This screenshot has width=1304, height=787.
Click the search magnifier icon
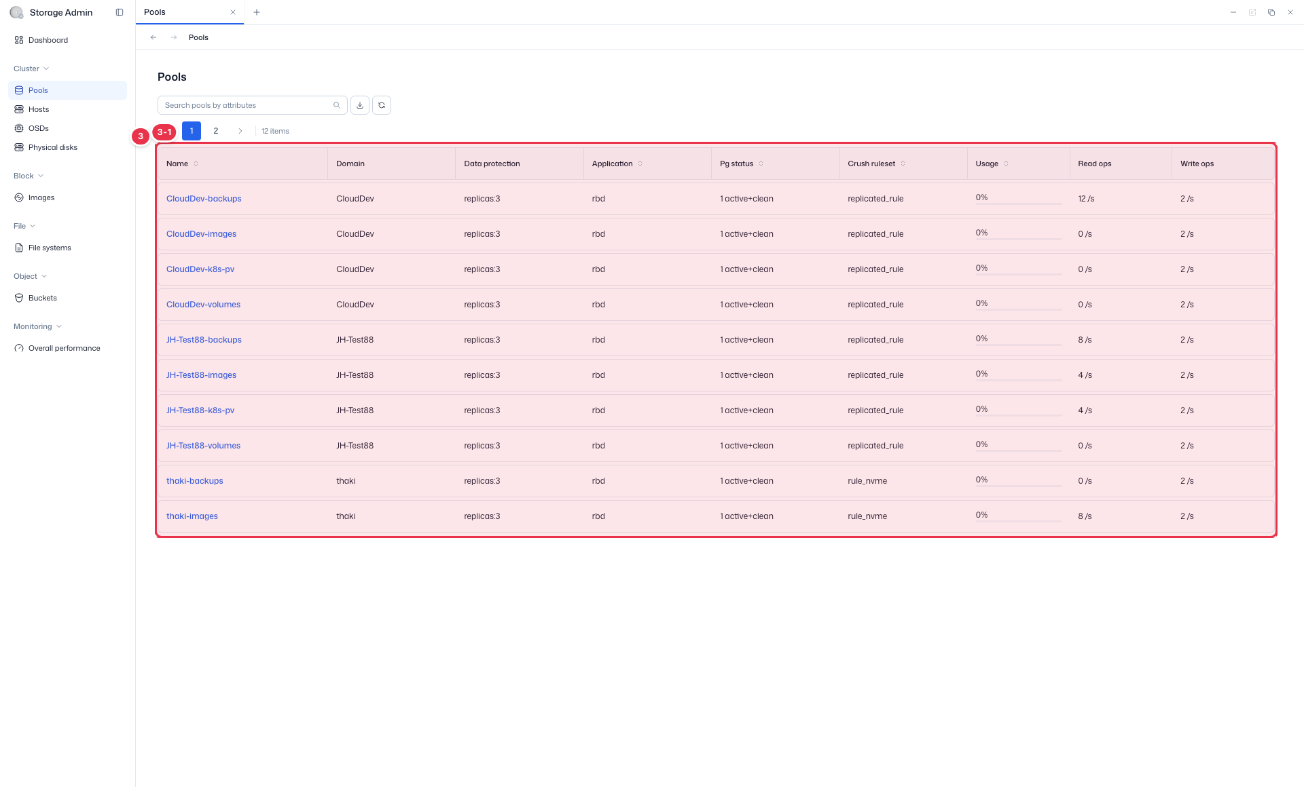337,105
